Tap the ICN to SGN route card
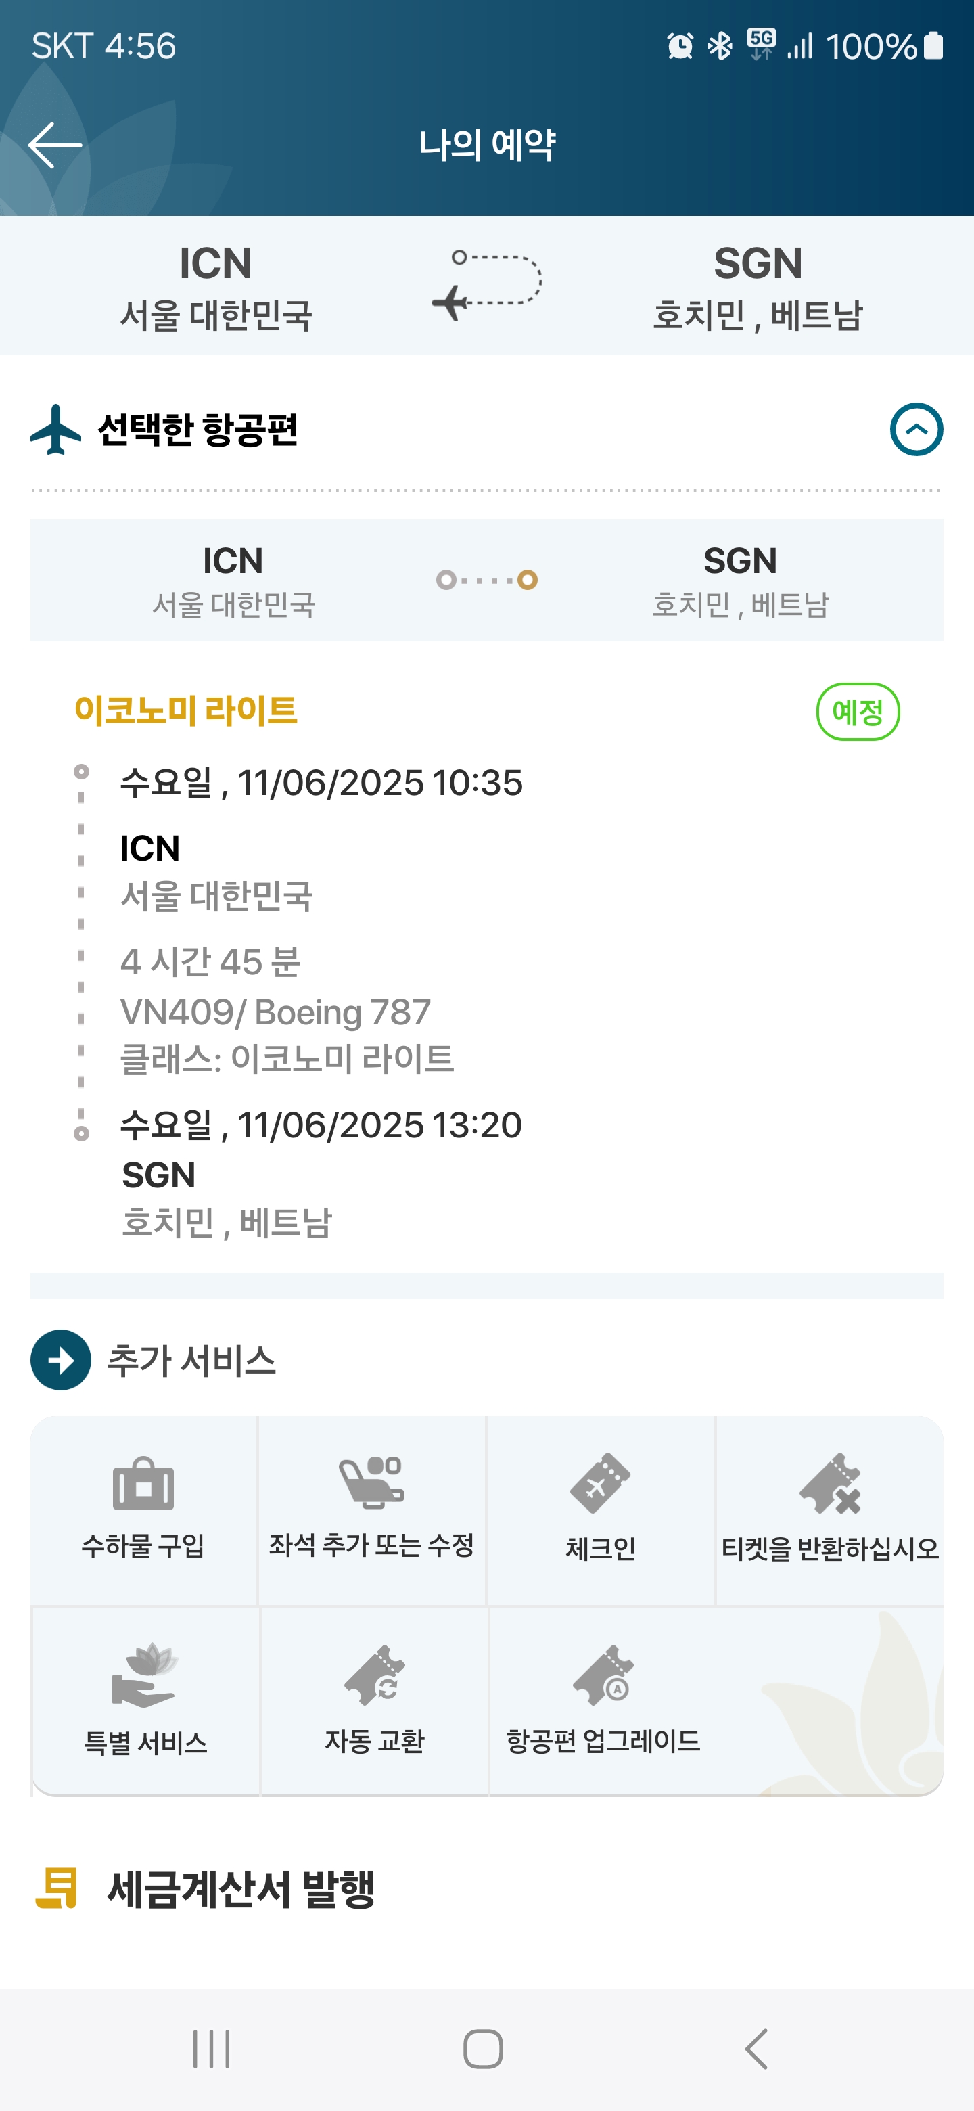The width and height of the screenshot is (974, 2111). pyautogui.click(x=486, y=581)
